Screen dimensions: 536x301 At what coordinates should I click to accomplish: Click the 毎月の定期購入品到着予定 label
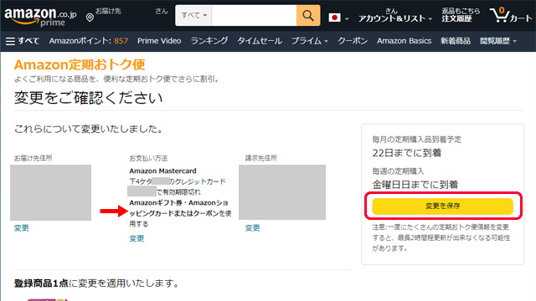pos(417,140)
